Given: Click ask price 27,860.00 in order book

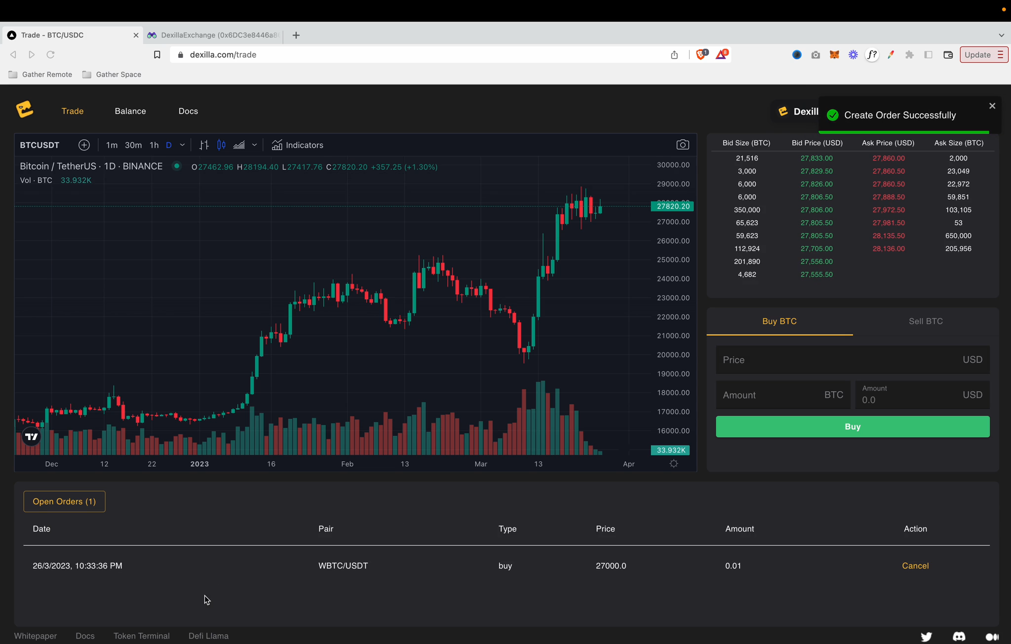Looking at the screenshot, I should [x=889, y=158].
